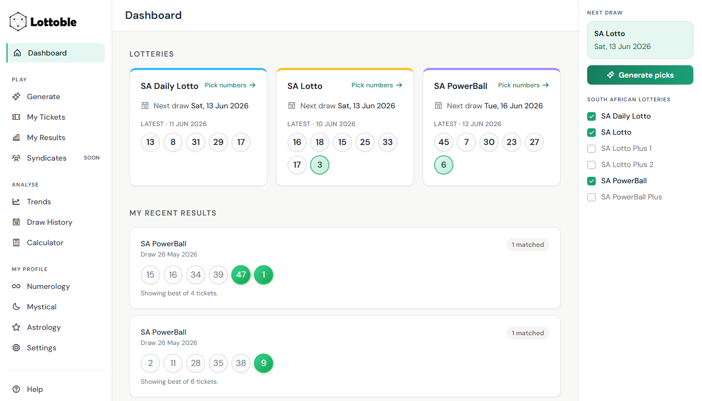
Task: Click ball number 45 in SA PowerBall card
Action: pyautogui.click(x=444, y=142)
